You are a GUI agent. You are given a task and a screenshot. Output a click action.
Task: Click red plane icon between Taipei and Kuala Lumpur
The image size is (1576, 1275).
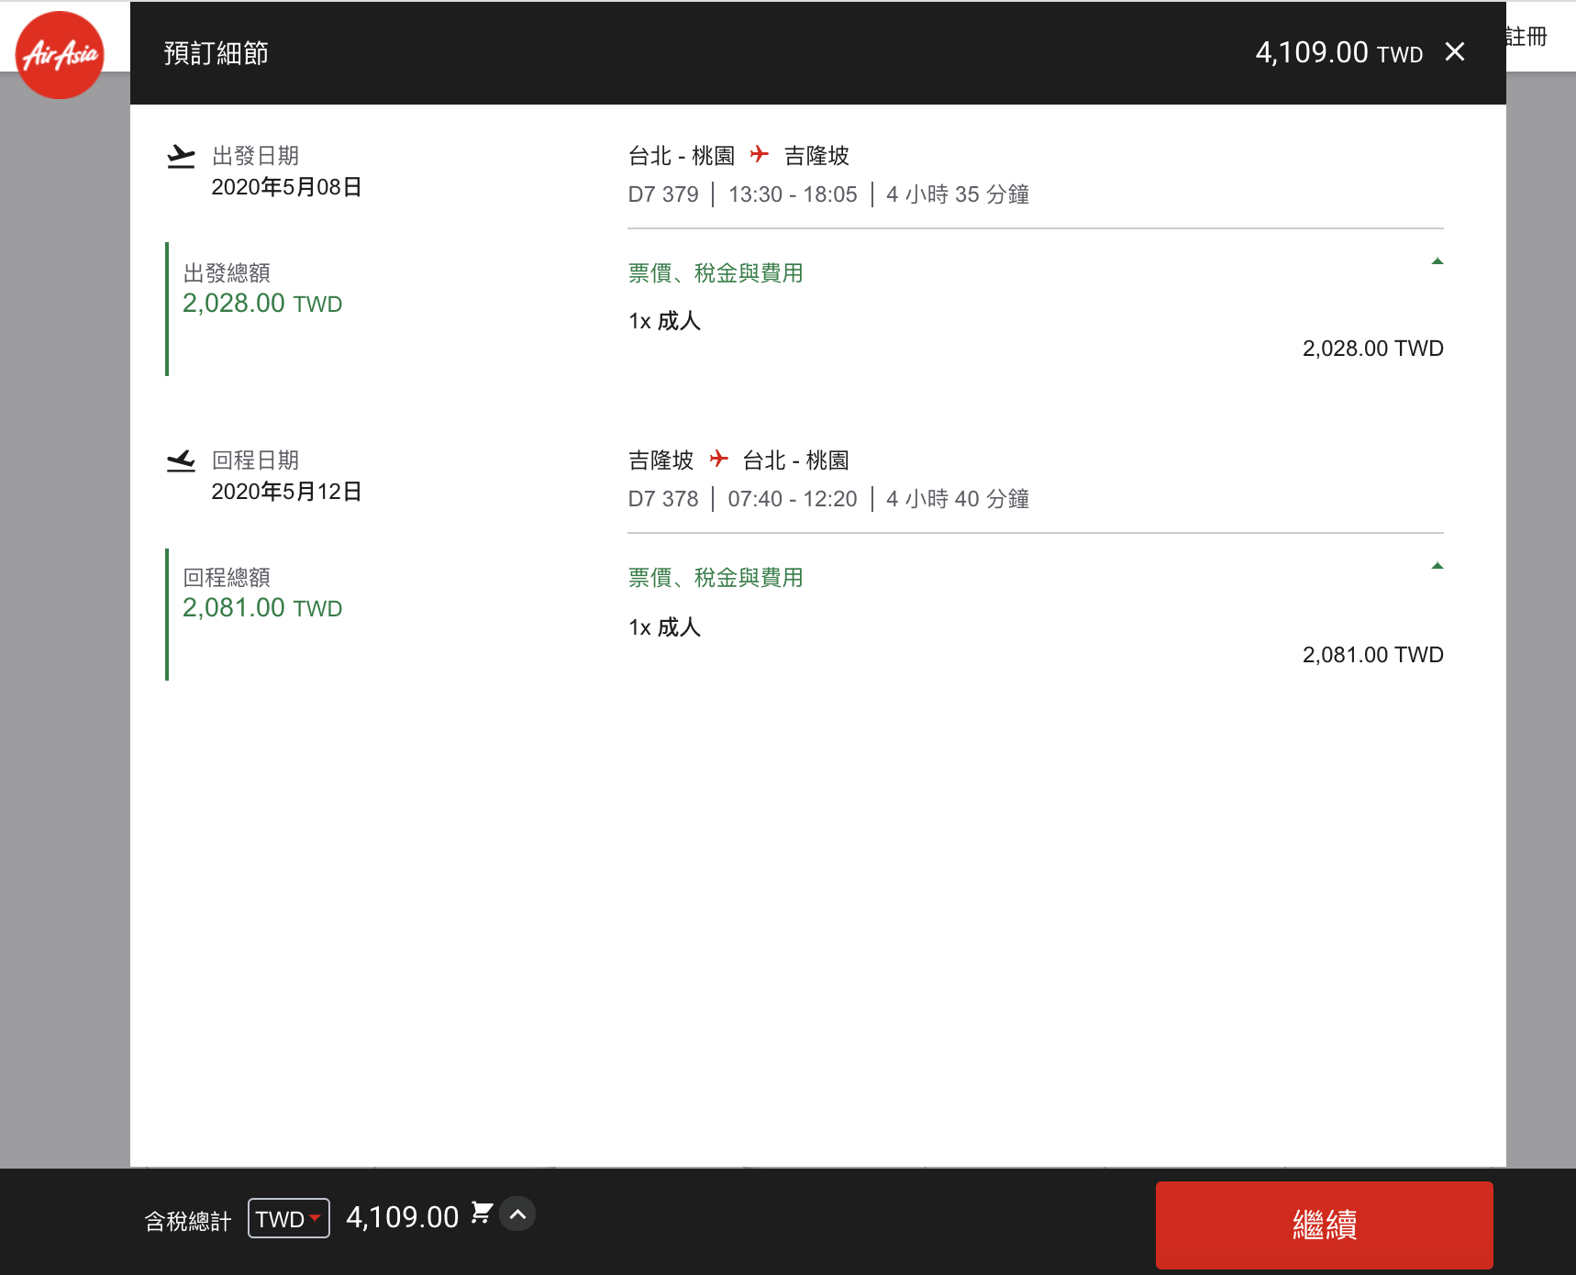(760, 154)
